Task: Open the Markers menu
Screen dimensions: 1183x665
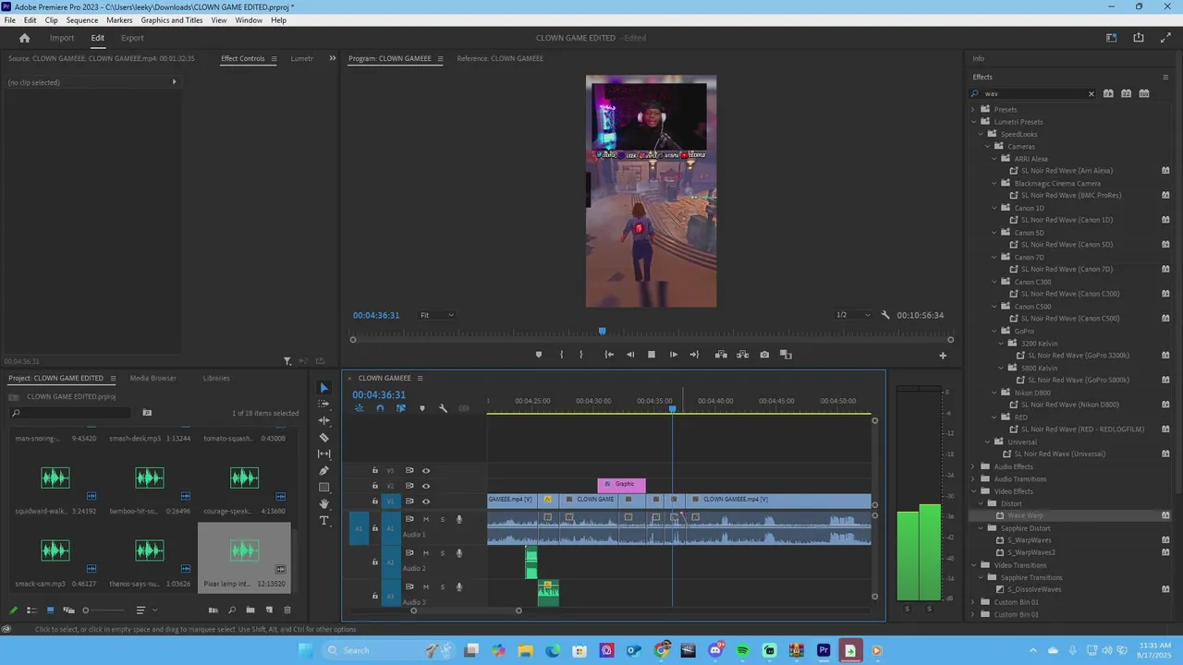Action: [119, 19]
